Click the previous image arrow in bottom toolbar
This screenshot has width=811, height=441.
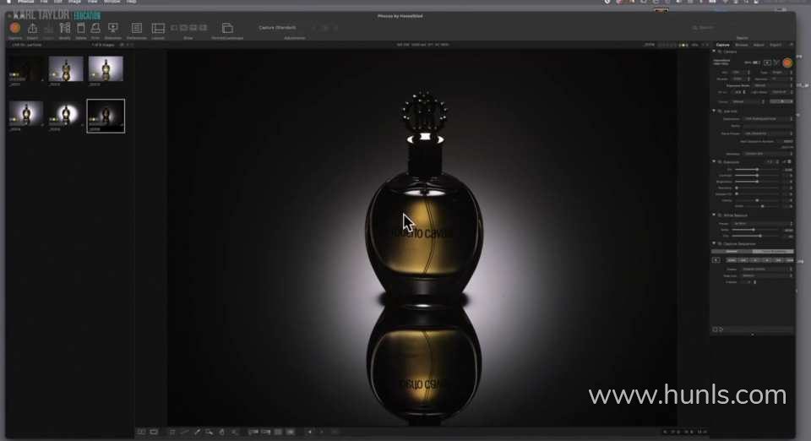pos(310,432)
